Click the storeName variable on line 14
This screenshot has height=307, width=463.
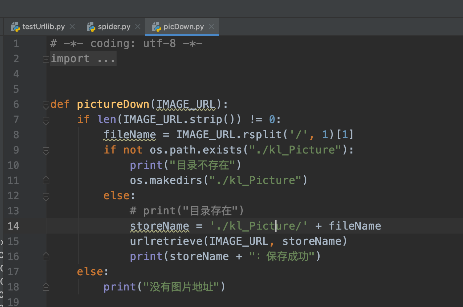pos(159,226)
